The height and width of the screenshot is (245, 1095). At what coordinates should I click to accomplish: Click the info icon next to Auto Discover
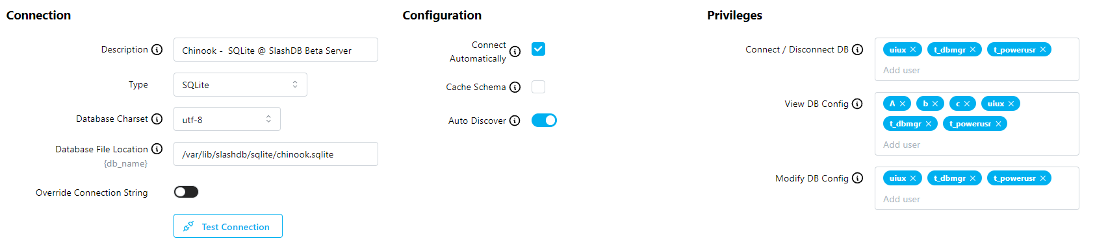click(515, 121)
